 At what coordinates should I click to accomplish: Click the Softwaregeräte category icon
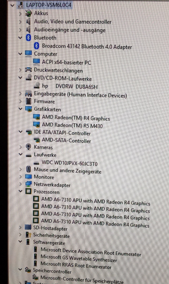[x=28, y=242]
